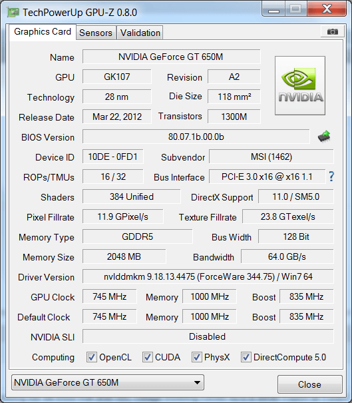Screen dimensions: 352x403
Task: Click the GPU field GK107
Action: [117, 77]
